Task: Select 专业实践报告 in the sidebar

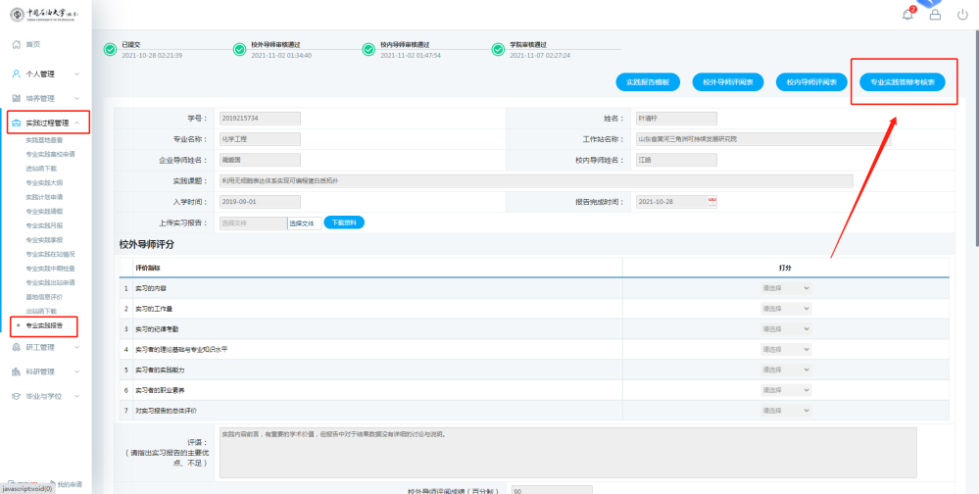Action: 47,324
